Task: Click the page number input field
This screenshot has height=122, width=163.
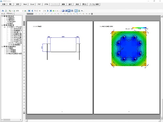Action: [x=40, y=11]
